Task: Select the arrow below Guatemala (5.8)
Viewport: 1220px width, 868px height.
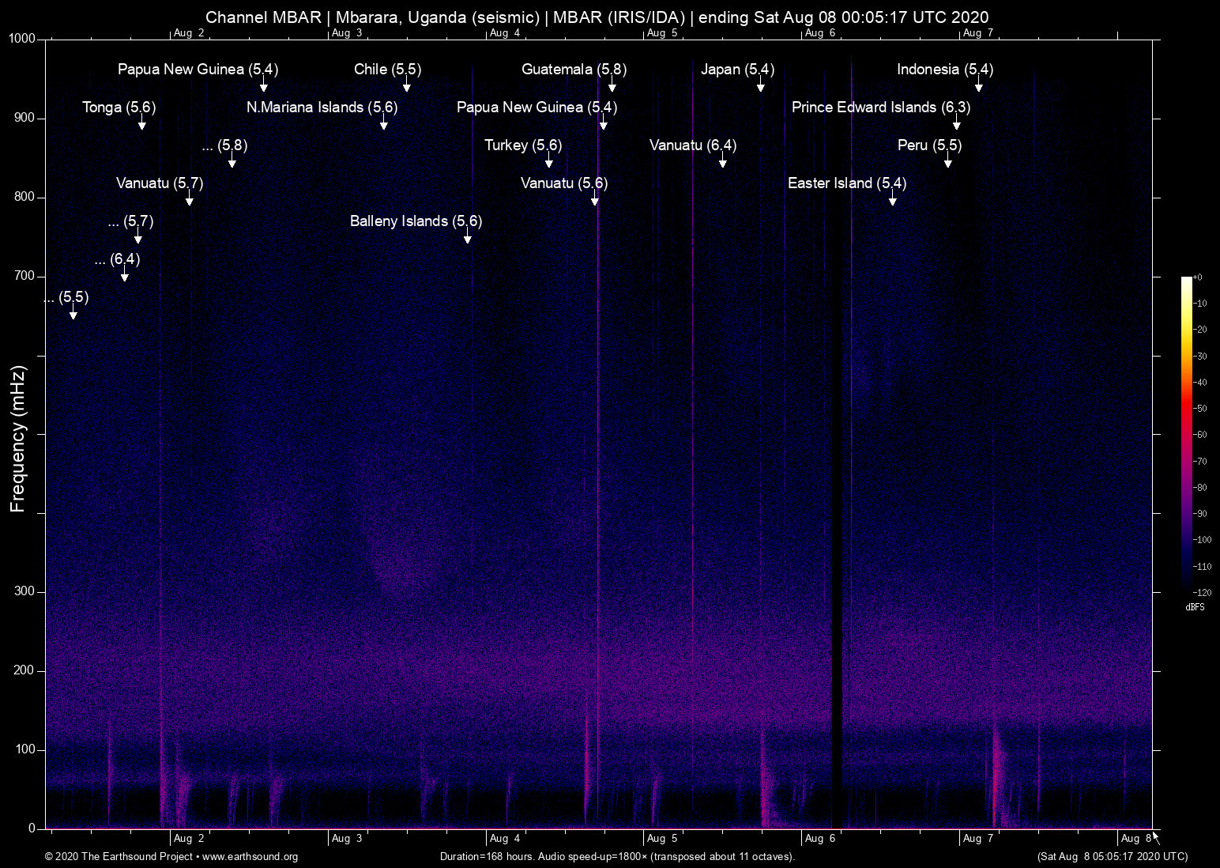Action: (x=612, y=86)
